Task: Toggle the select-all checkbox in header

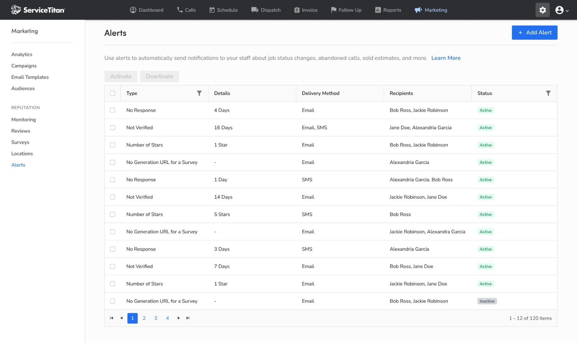Action: [113, 93]
